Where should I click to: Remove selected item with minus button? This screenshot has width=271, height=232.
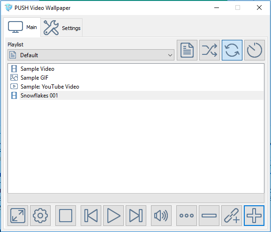tap(209, 216)
